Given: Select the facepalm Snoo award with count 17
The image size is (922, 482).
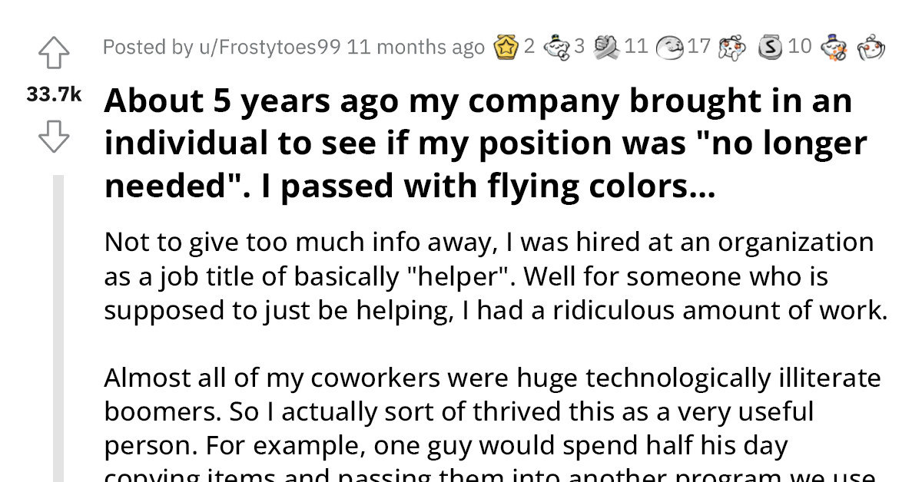Looking at the screenshot, I should pyautogui.click(x=670, y=47).
